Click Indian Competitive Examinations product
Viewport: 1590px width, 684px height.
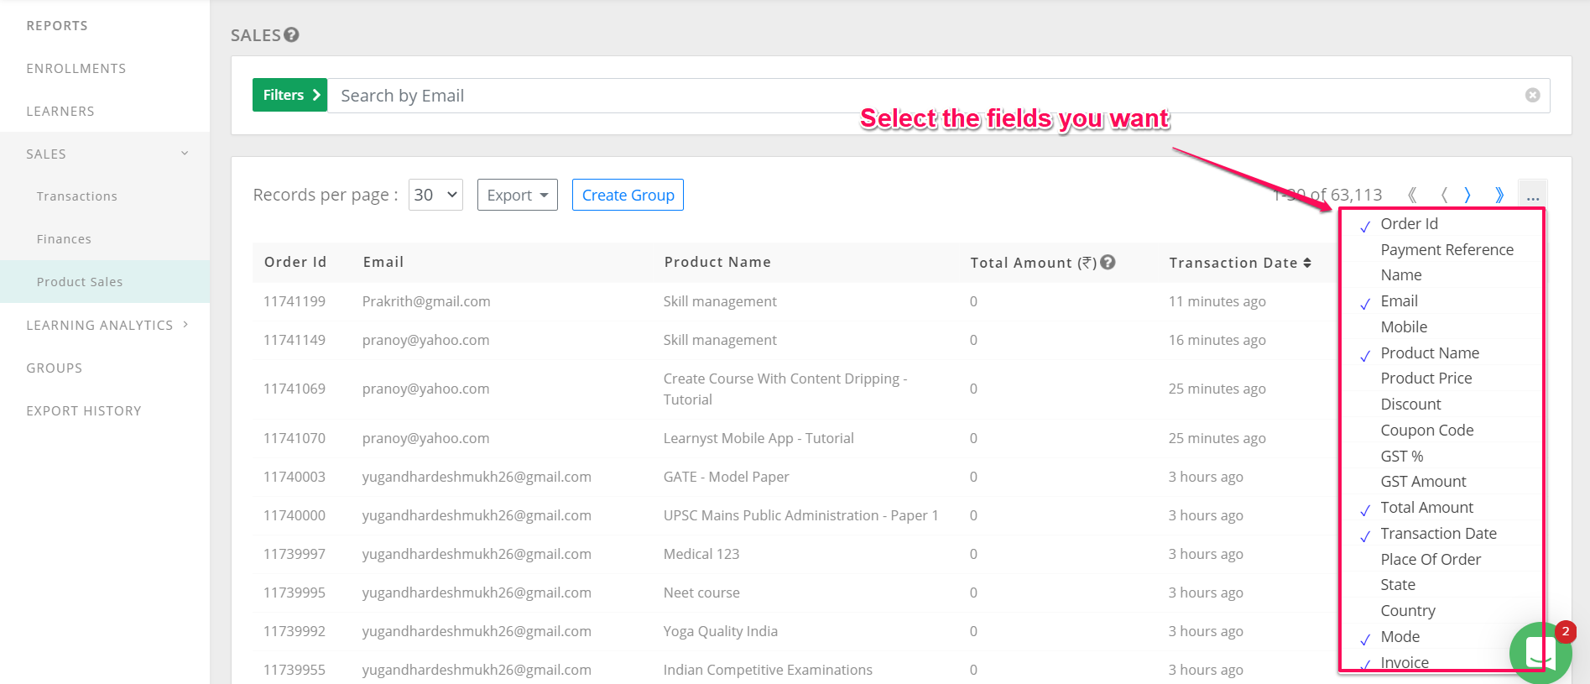(x=768, y=670)
